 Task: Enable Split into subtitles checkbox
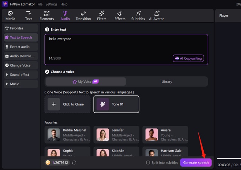pyautogui.click(x=148, y=162)
